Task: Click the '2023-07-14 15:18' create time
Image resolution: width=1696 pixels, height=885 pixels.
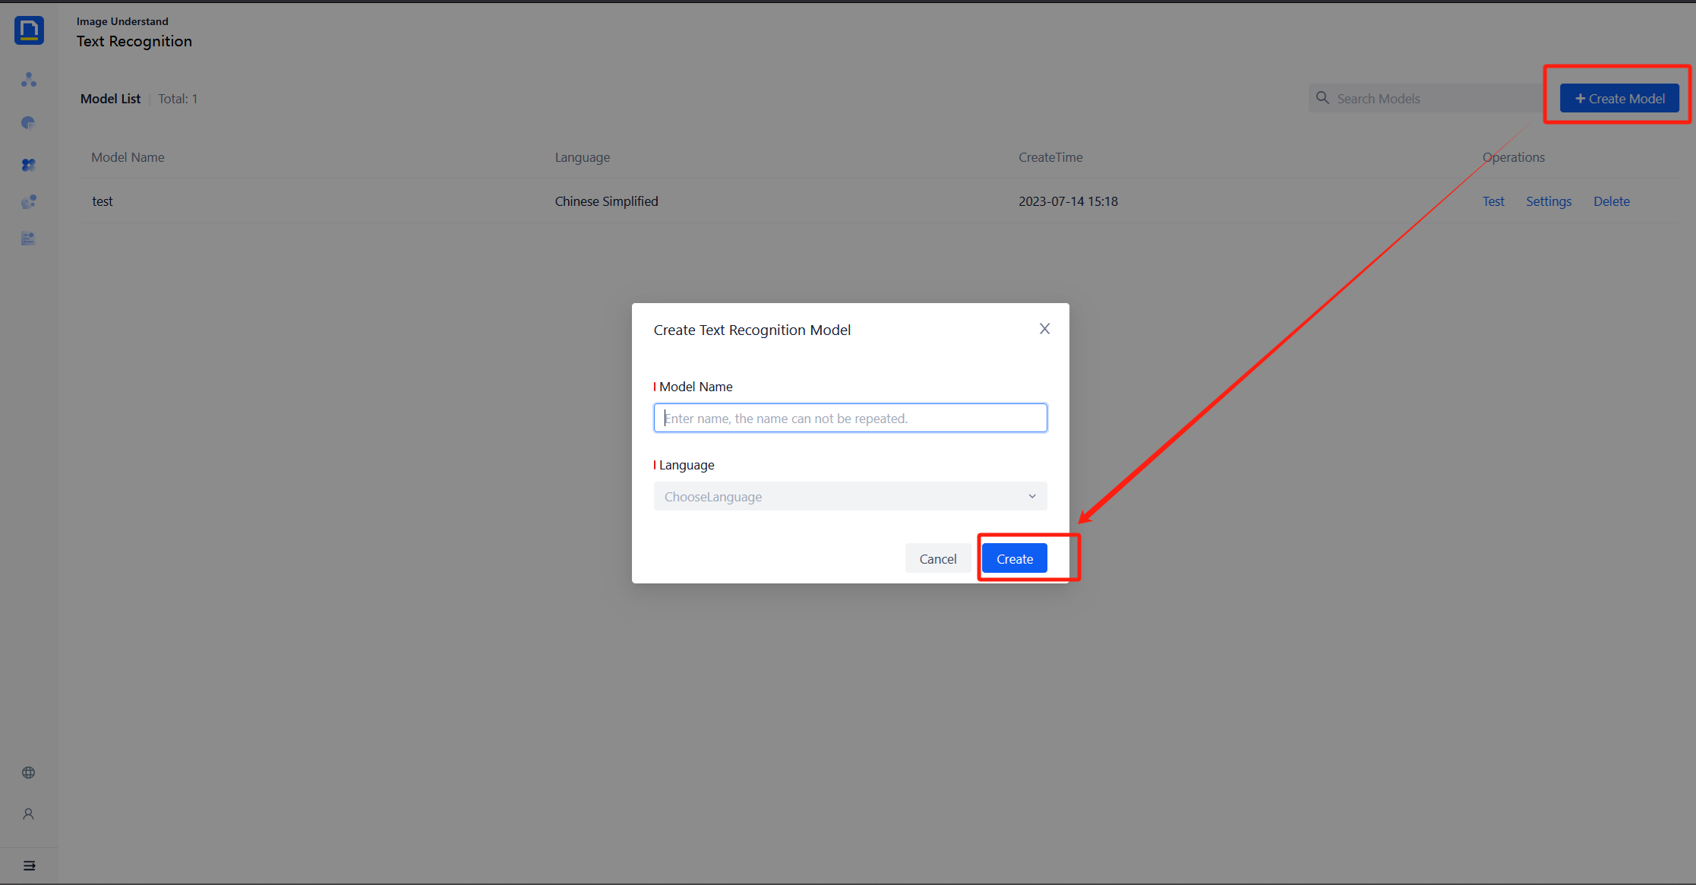Action: pos(1068,201)
